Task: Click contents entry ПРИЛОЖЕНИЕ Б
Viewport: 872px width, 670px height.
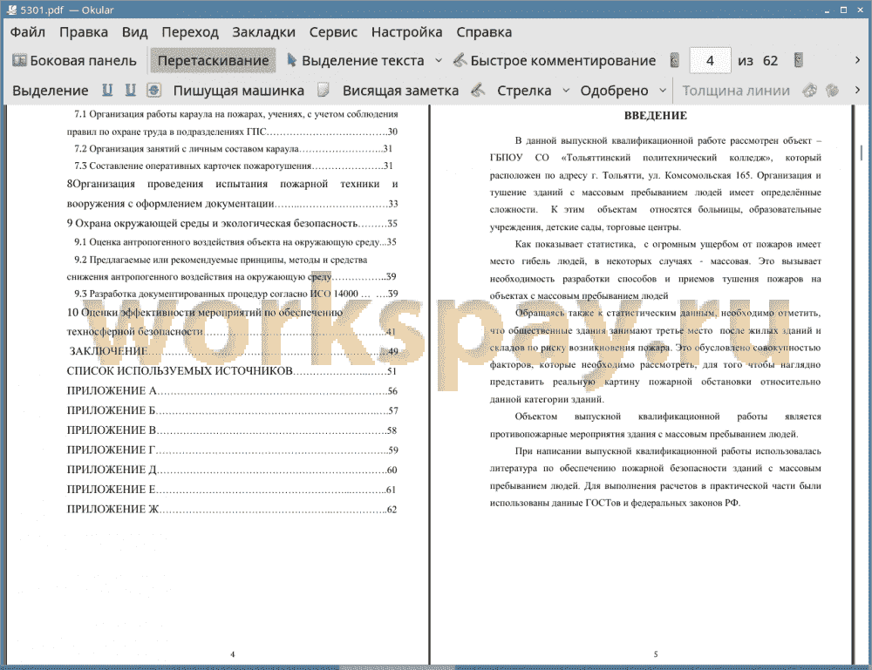Action: click(233, 410)
